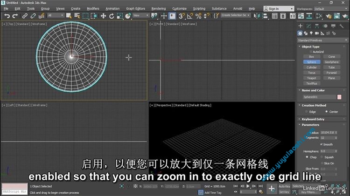The image size is (350, 196).
Task: Select the Center creation method radio
Action: click(327, 112)
